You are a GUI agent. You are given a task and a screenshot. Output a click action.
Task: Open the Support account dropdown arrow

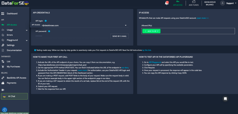(x=235, y=3)
